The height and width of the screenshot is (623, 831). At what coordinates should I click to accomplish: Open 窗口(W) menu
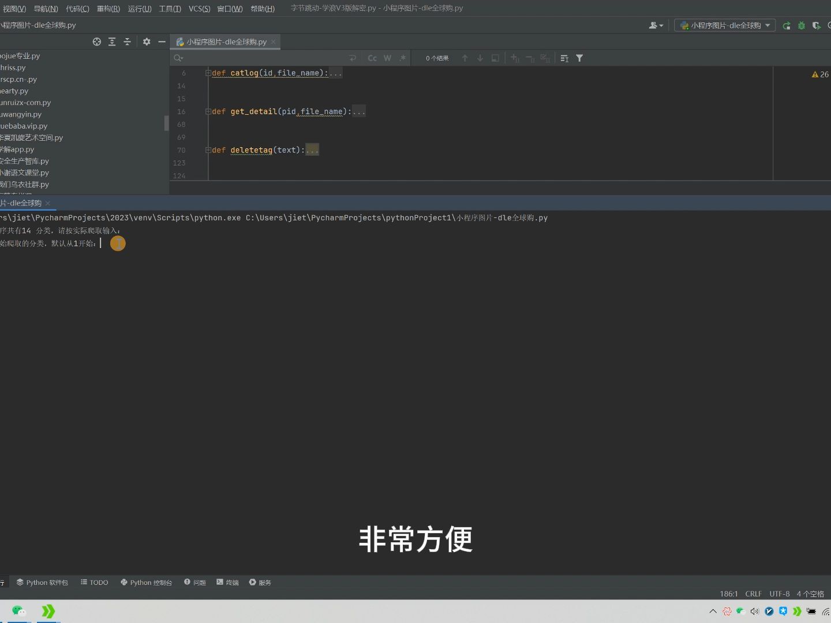pyautogui.click(x=230, y=9)
